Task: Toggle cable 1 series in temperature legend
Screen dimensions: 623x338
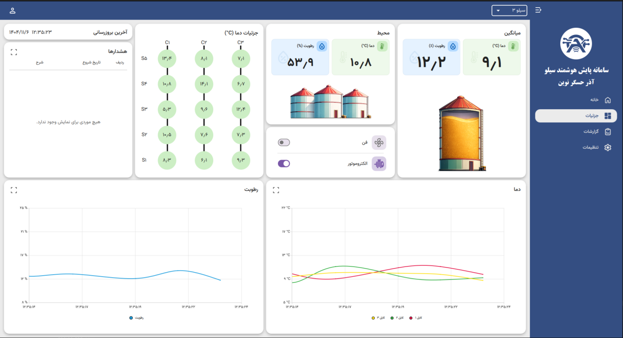Action: tap(415, 317)
